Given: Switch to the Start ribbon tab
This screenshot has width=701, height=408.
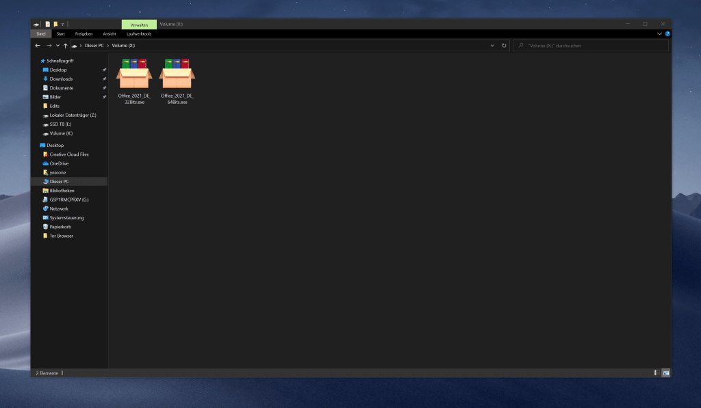Looking at the screenshot, I should (61, 34).
